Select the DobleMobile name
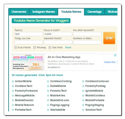This screenshot has height=119, width=125. 58,86
